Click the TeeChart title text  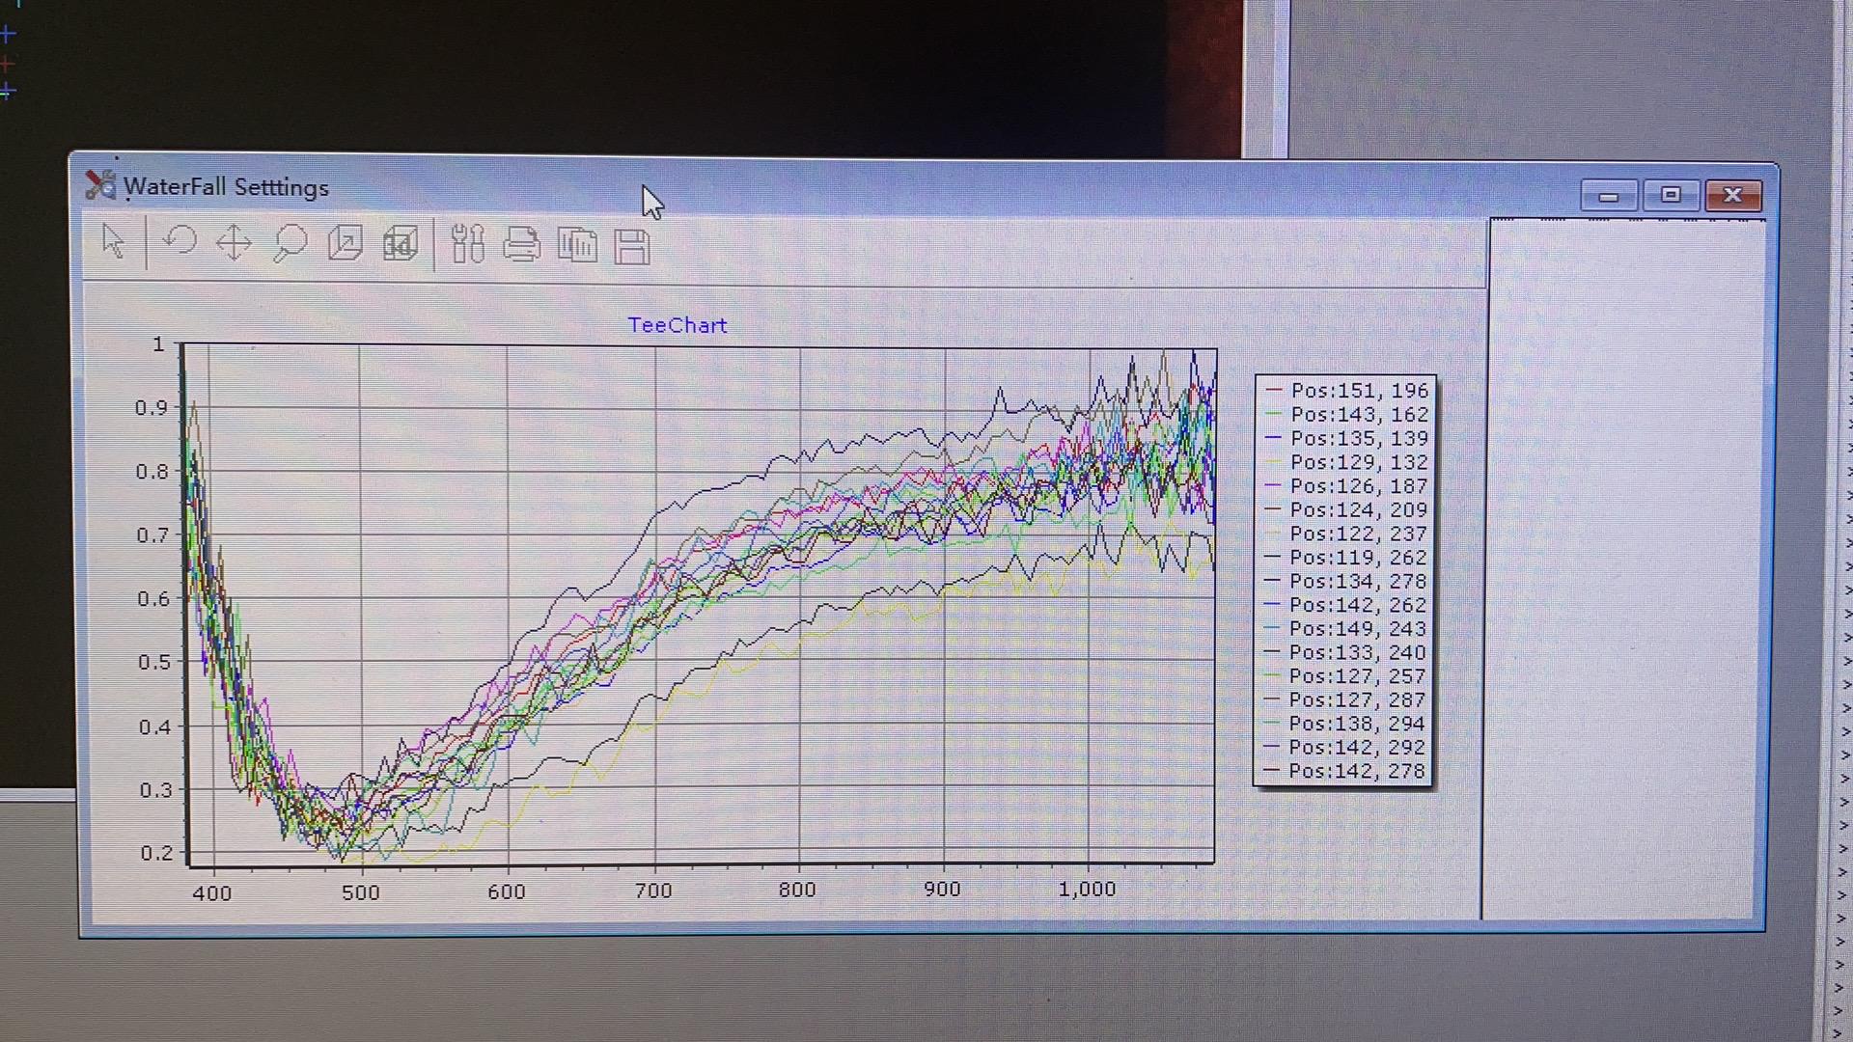coord(677,325)
